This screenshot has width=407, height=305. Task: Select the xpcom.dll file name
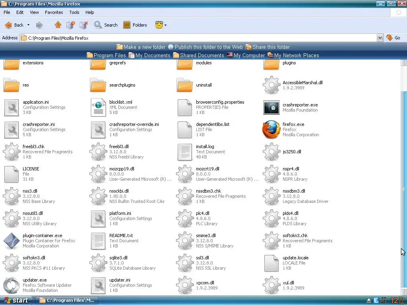coord(205,283)
